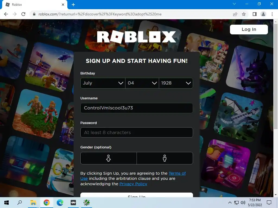Screen dimensions: 278x208
Task: Click the helicopter game thumbnail
Action: 50,67
